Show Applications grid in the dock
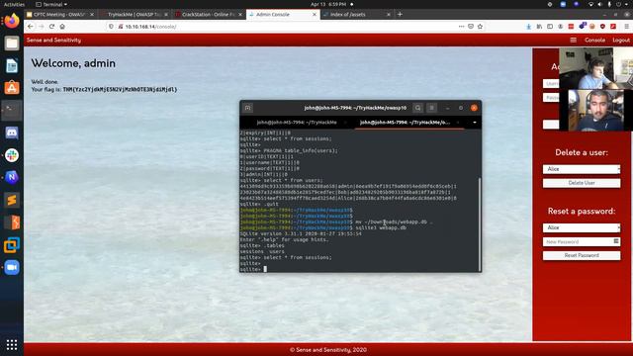Image resolution: width=633 pixels, height=356 pixels. (x=12, y=344)
